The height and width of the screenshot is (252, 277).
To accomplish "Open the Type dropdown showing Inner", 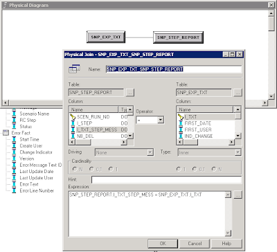I will coord(238,152).
